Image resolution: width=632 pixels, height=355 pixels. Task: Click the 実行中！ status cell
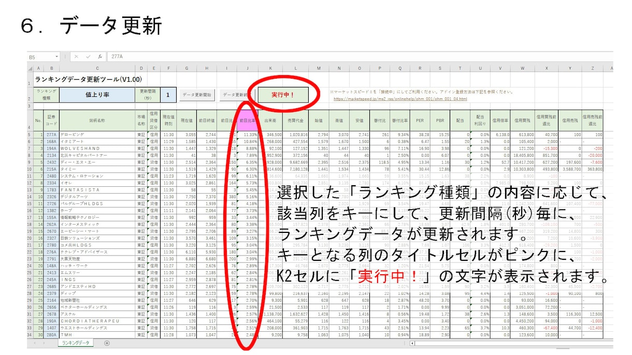point(283,95)
